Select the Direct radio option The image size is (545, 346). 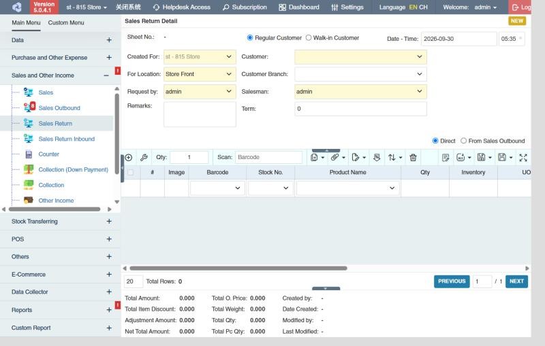click(x=435, y=141)
